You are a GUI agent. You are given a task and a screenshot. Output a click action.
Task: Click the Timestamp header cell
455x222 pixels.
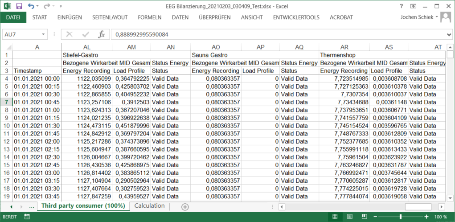(x=37, y=71)
